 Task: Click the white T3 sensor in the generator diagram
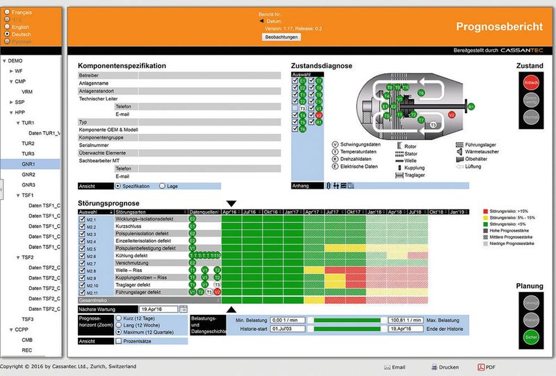point(433,125)
